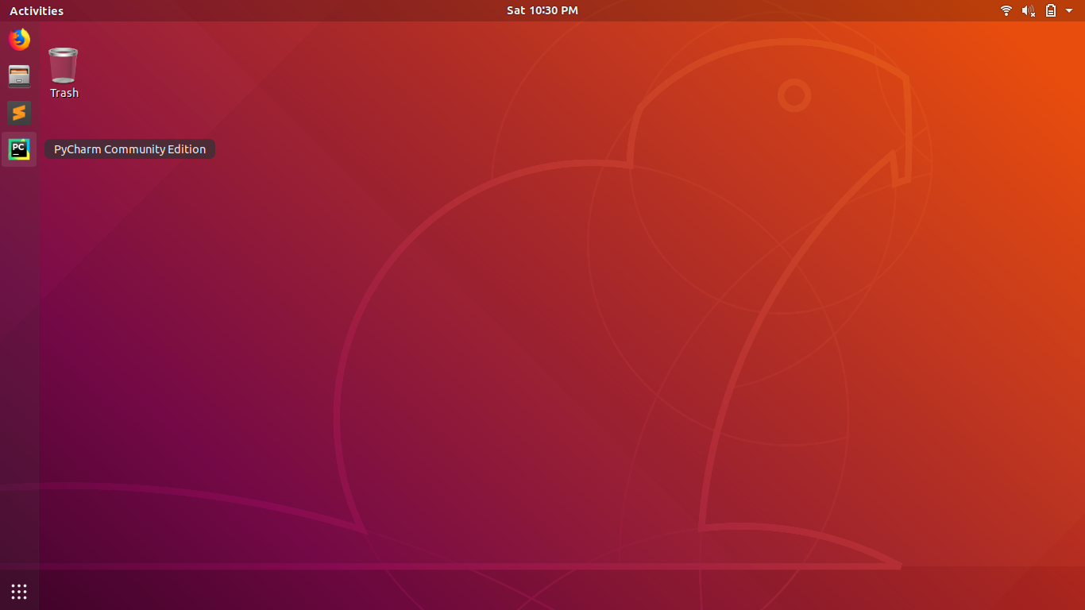Show the applications grid
1085x610 pixels.
tap(19, 591)
